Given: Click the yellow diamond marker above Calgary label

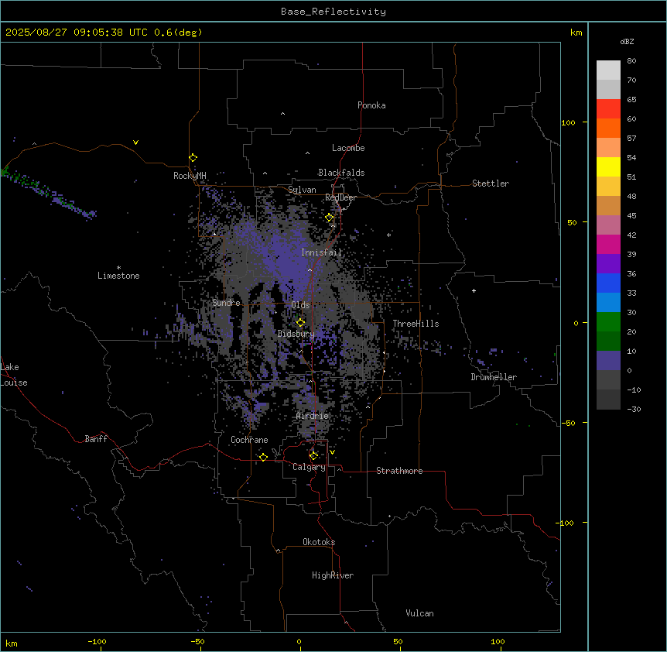Looking at the screenshot, I should (x=313, y=456).
